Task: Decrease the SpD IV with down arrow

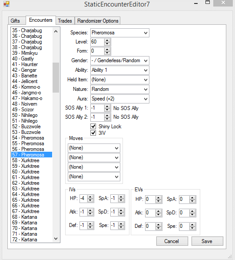Action: 121,214
